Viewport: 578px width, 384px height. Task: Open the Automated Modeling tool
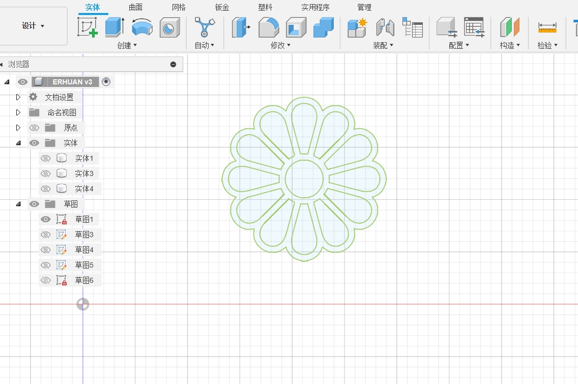pos(205,27)
